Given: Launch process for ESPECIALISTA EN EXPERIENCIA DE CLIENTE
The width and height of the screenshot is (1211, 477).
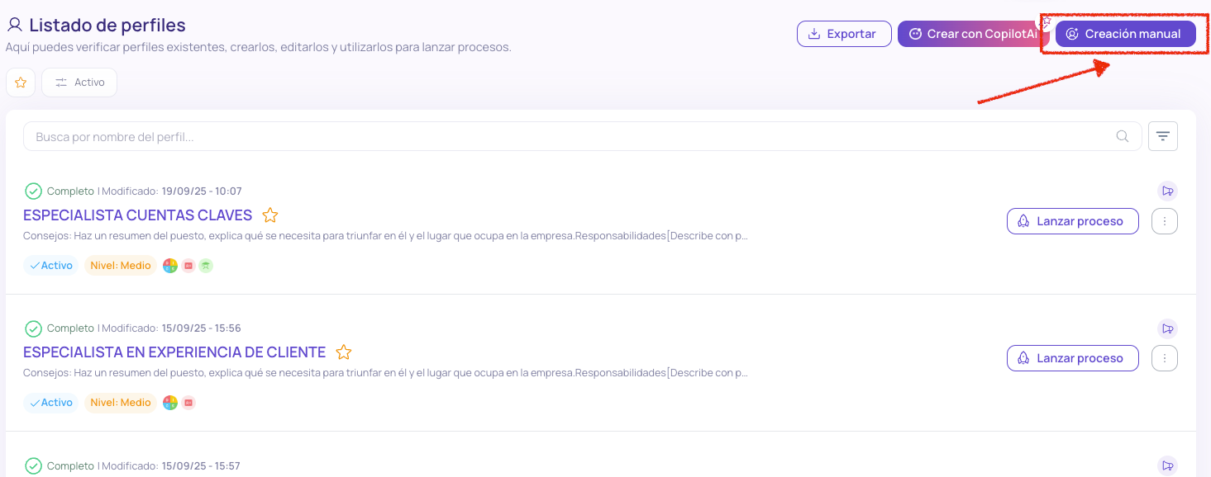Looking at the screenshot, I should pos(1072,358).
